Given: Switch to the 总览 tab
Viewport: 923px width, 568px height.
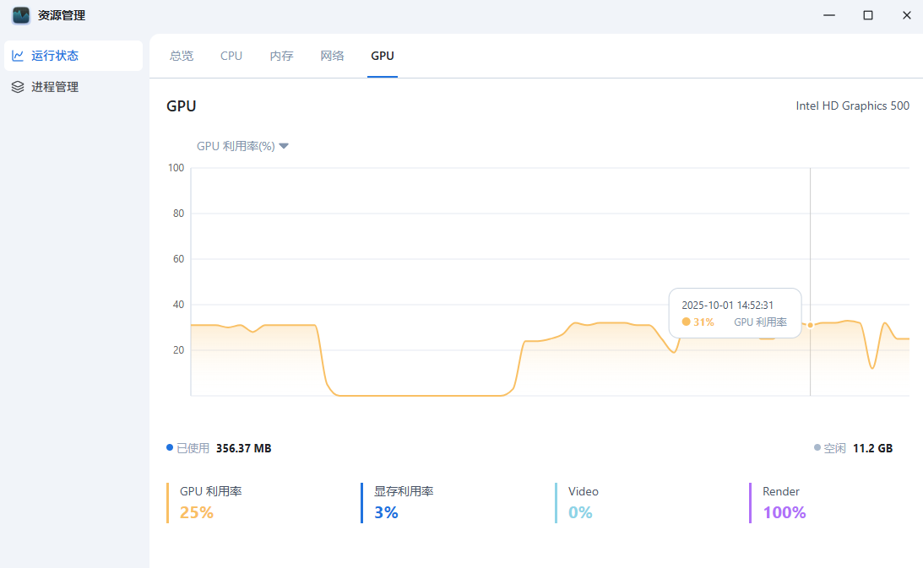Looking at the screenshot, I should click(182, 56).
